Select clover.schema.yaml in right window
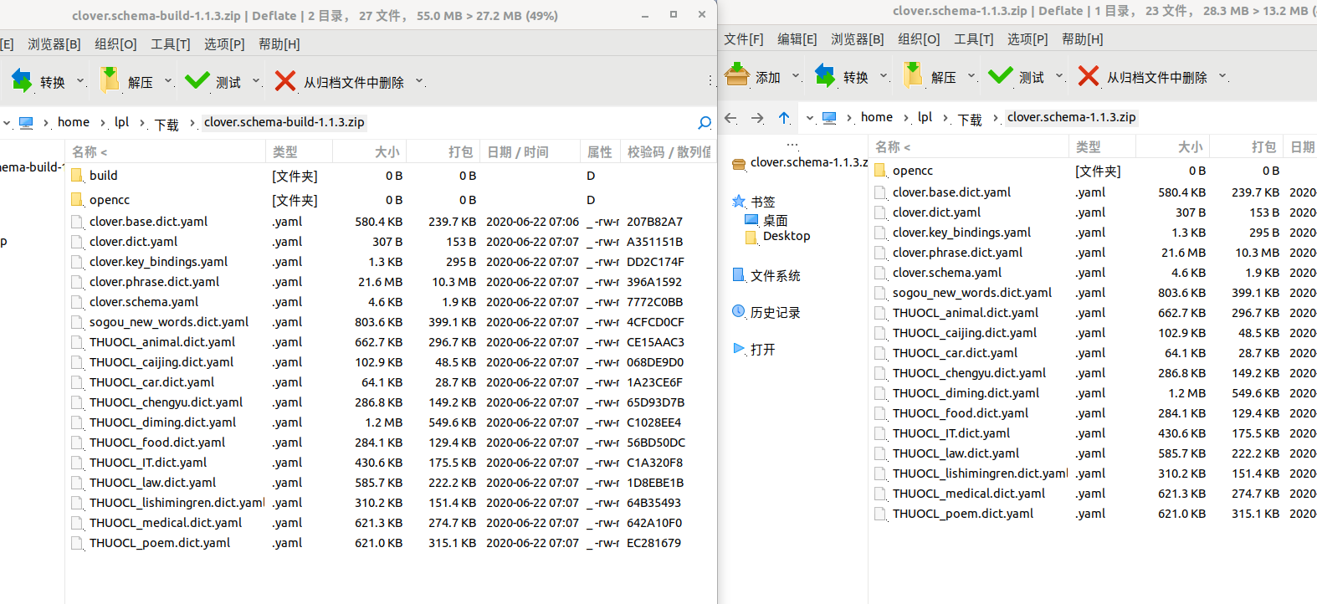 [x=947, y=273]
